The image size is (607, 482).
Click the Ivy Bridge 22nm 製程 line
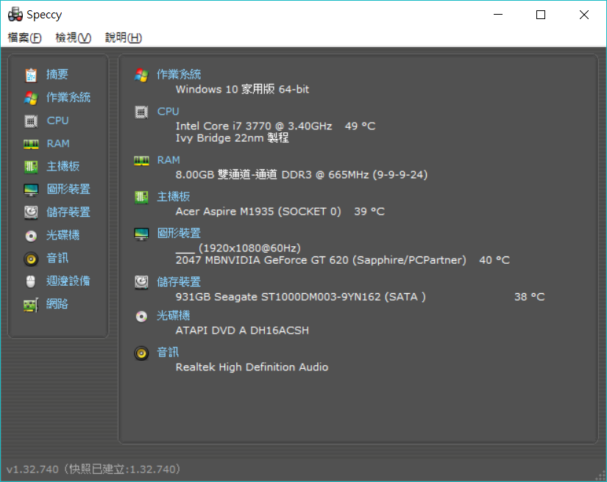coord(232,138)
